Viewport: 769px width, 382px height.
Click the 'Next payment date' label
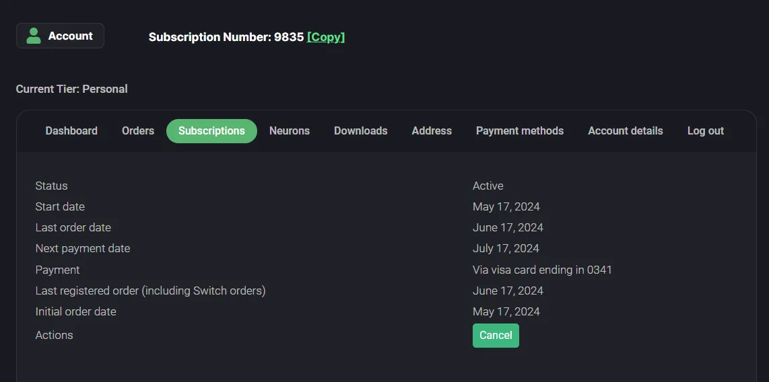tap(82, 249)
